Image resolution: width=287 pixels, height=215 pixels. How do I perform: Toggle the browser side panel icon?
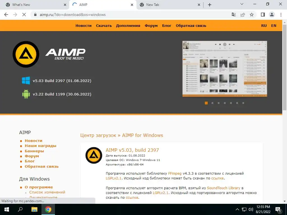(x=263, y=15)
